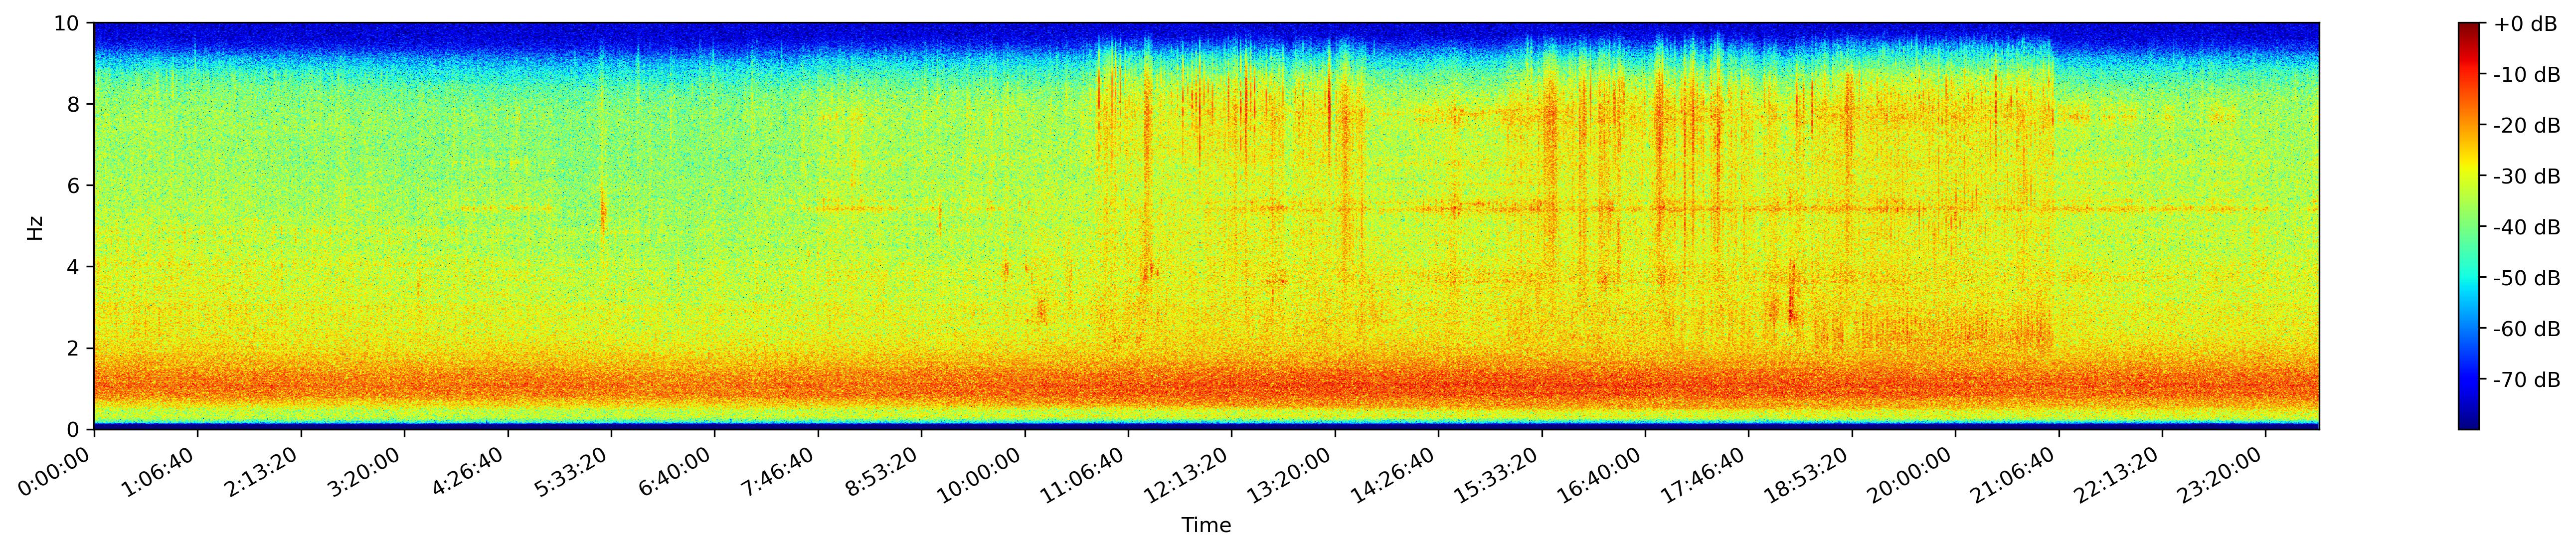The width and height of the screenshot is (2576, 551).
Task: Click the -30 dB colorbar label
Action: tap(2527, 177)
